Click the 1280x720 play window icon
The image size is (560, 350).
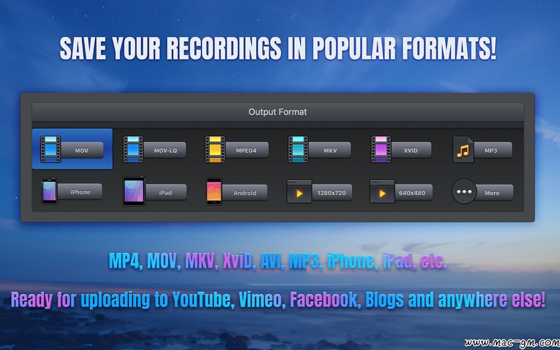(299, 191)
